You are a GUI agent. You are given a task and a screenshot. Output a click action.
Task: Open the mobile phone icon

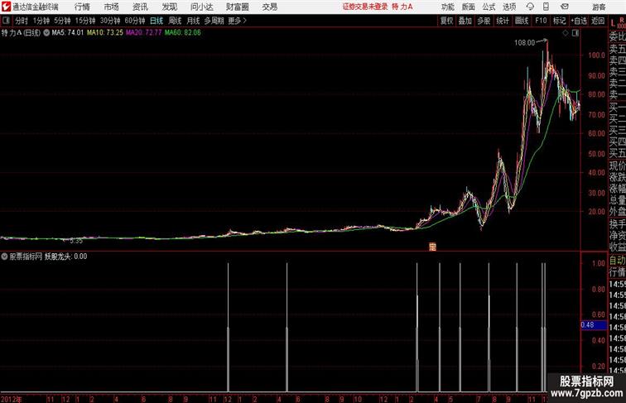coord(546,7)
